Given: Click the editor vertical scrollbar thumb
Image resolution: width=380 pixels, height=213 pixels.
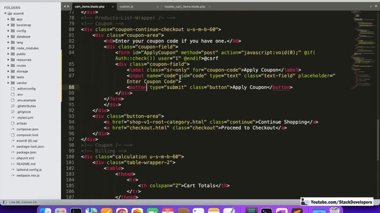Looking at the screenshot, I should point(379,140).
